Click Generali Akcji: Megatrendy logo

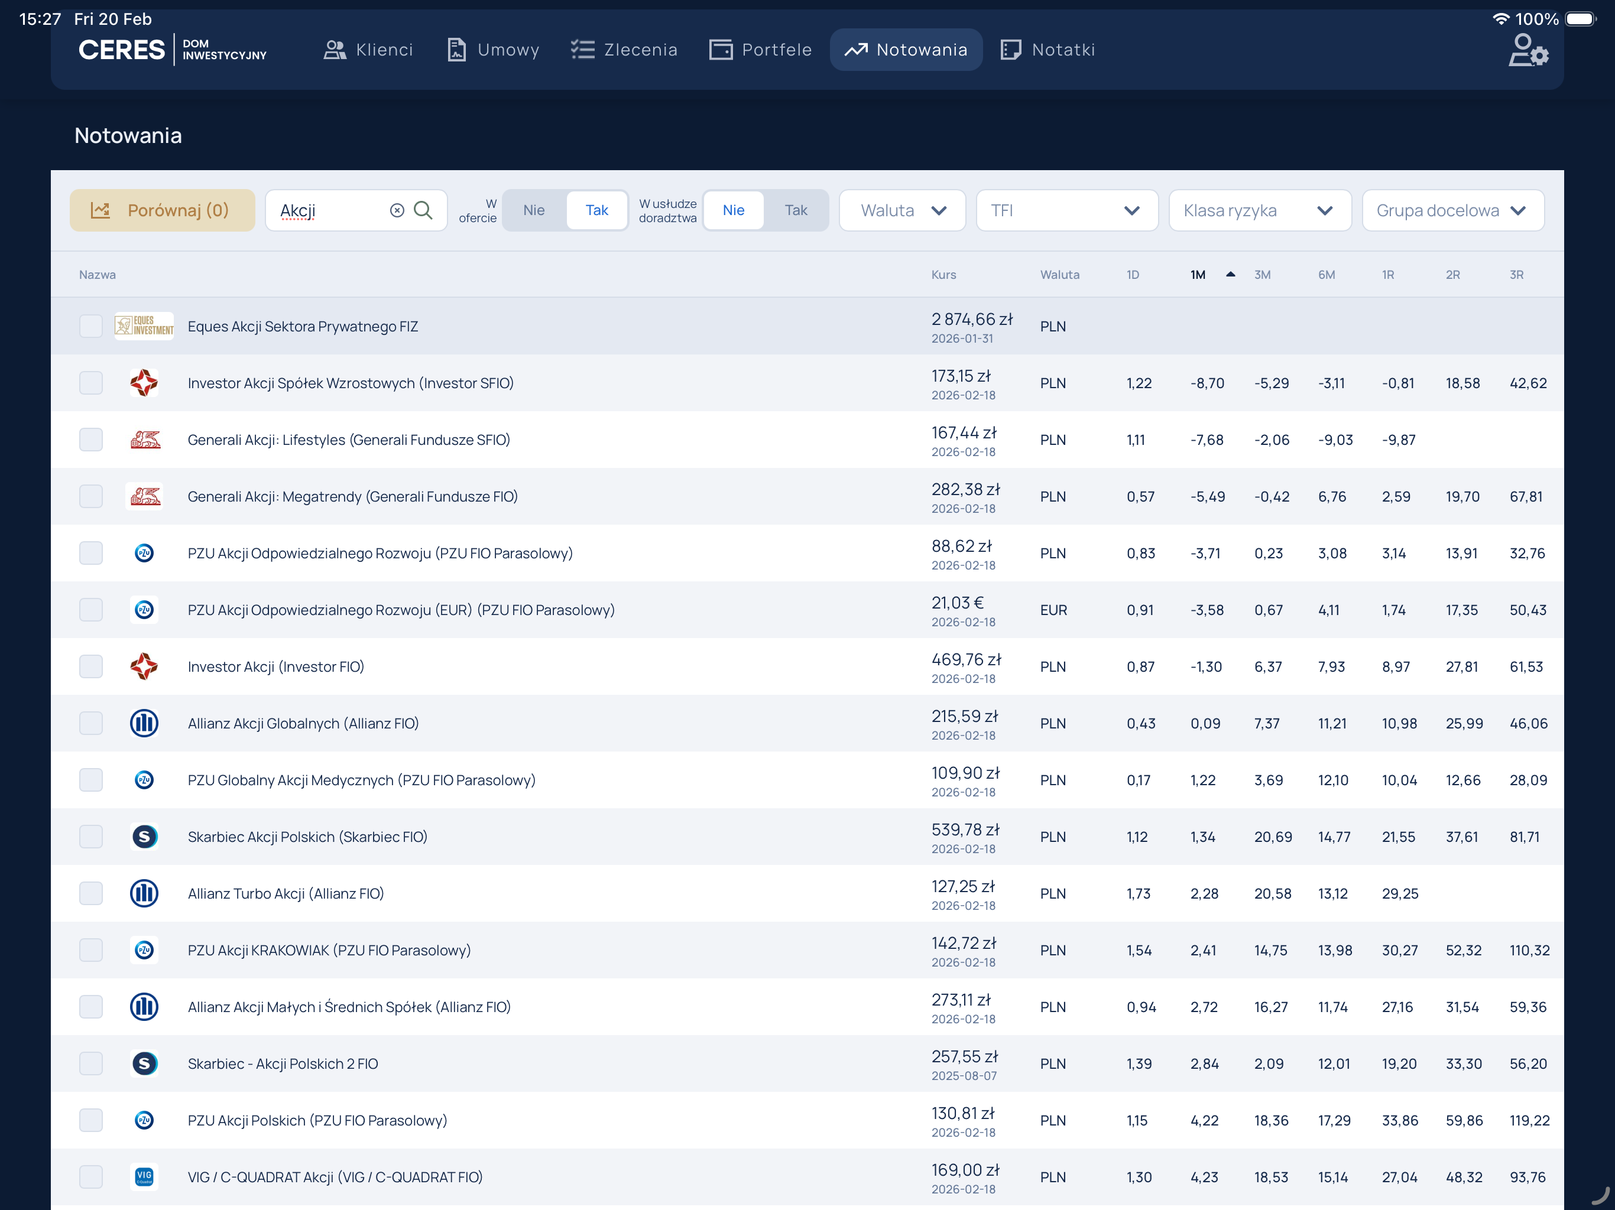coord(145,497)
